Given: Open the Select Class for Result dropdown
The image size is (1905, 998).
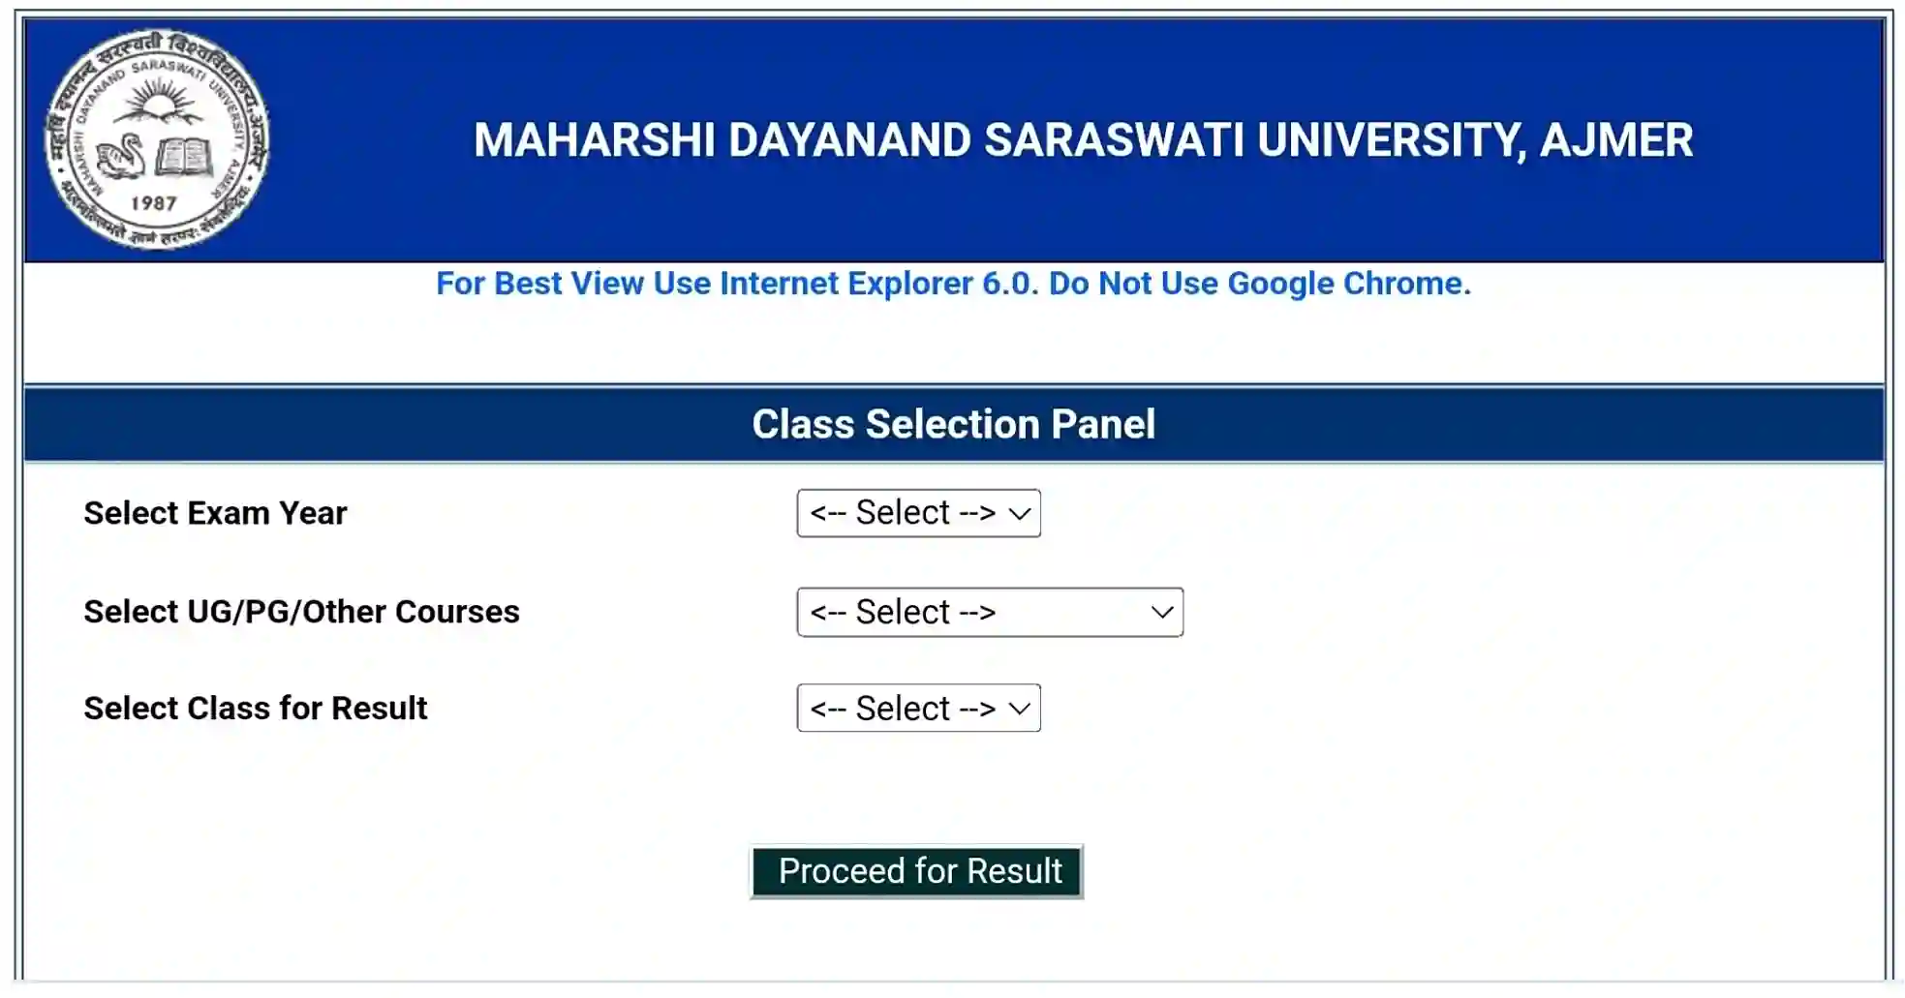Looking at the screenshot, I should [x=917, y=708].
